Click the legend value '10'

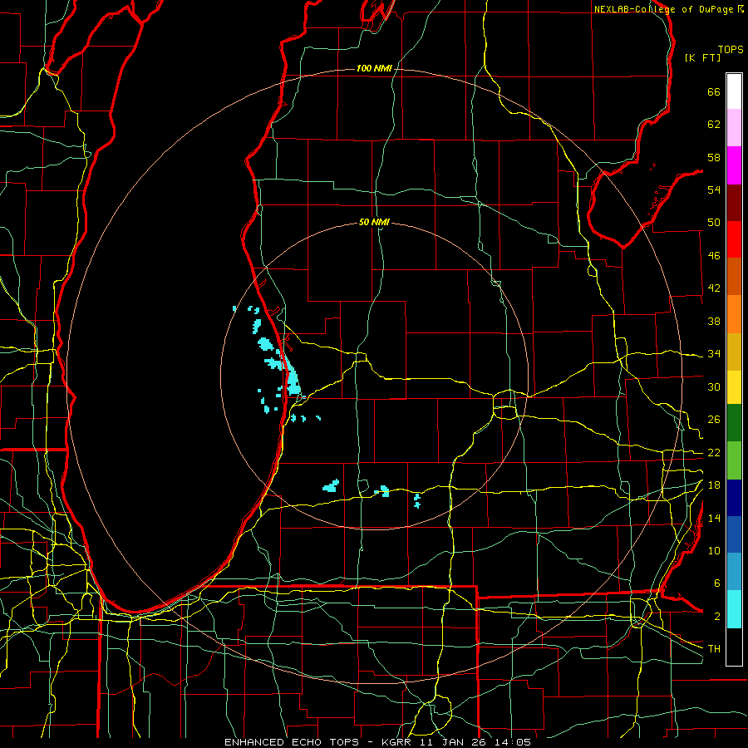(x=714, y=550)
